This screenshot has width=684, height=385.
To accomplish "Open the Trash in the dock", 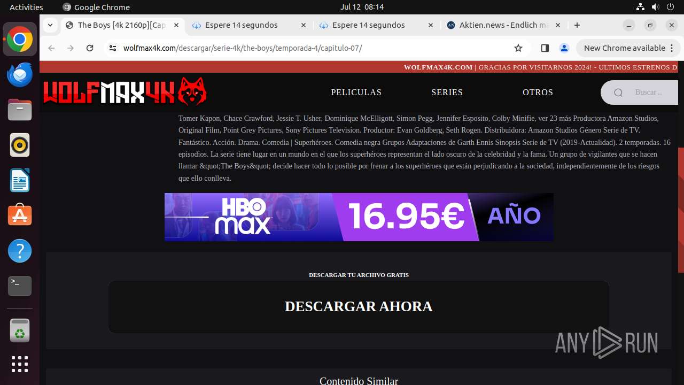I will pyautogui.click(x=20, y=330).
